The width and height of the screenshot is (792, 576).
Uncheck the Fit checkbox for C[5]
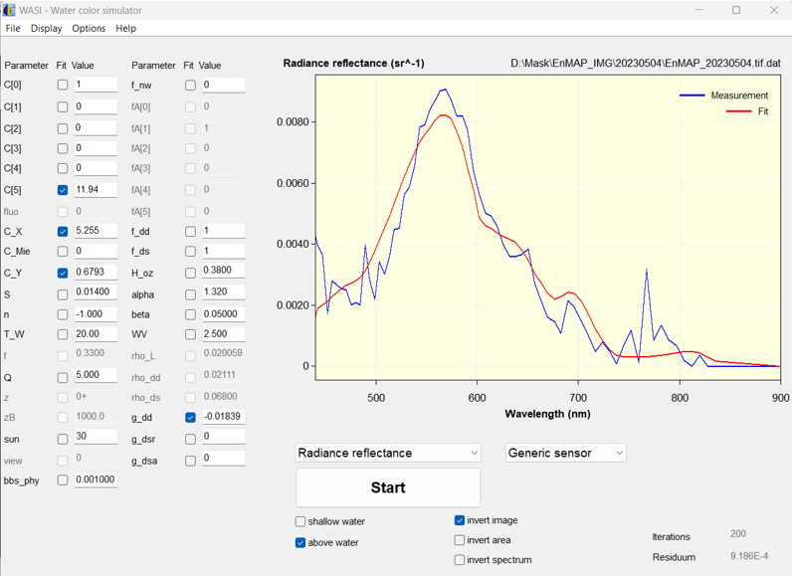[x=63, y=190]
